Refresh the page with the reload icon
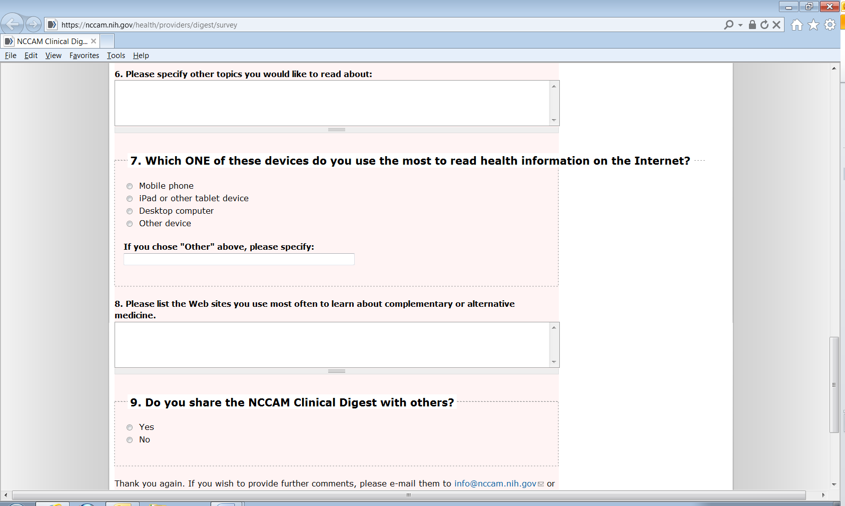The image size is (845, 506). 764,25
